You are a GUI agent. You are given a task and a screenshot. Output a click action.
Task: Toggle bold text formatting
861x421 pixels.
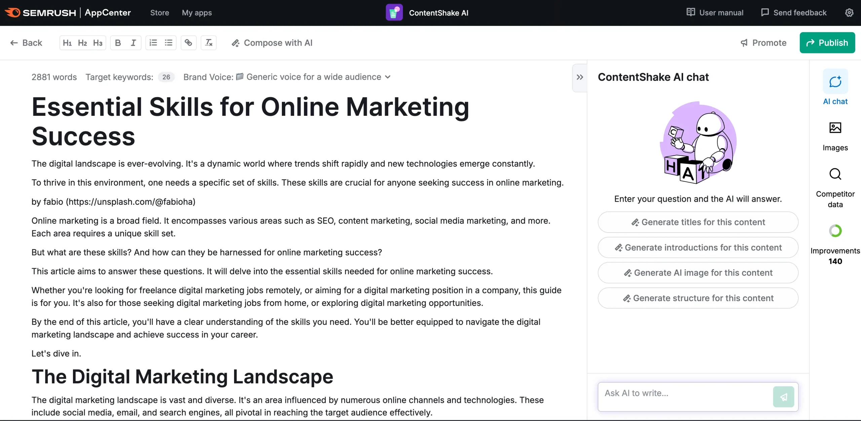(x=118, y=43)
